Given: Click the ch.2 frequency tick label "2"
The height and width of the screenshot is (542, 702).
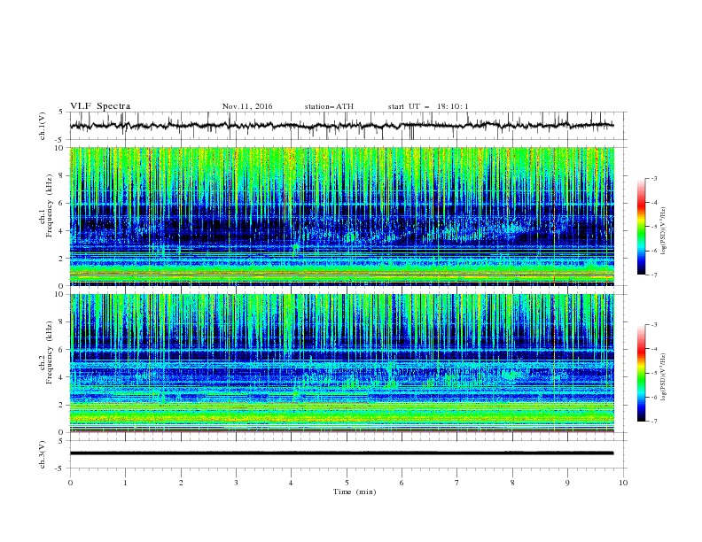Looking at the screenshot, I should click(x=62, y=405).
